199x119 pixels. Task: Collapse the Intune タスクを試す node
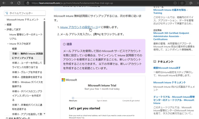[x=8, y=44]
